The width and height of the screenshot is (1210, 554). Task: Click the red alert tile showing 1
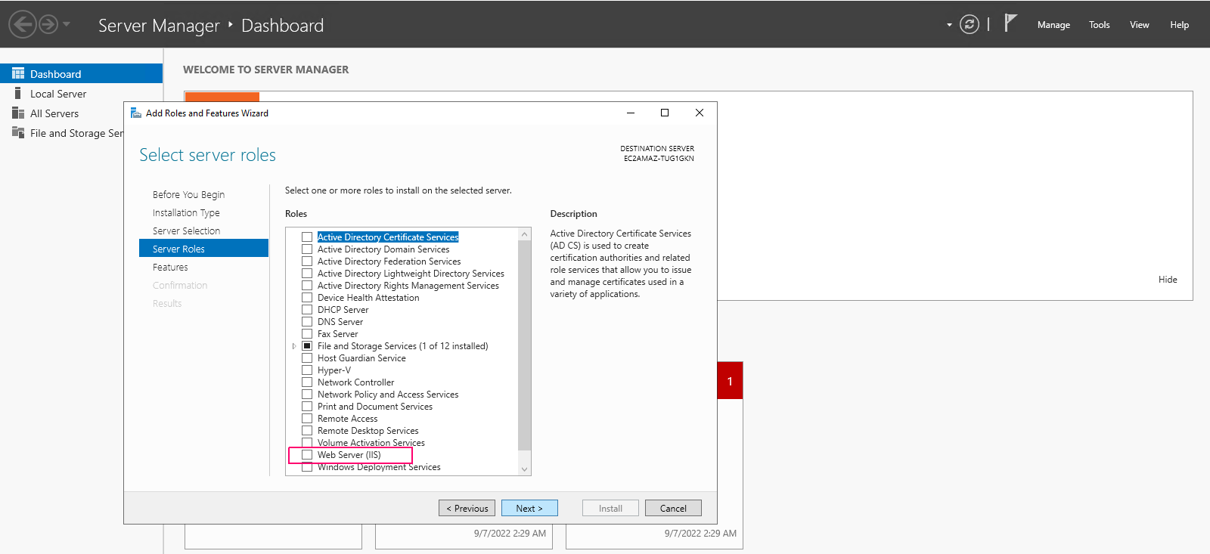730,381
